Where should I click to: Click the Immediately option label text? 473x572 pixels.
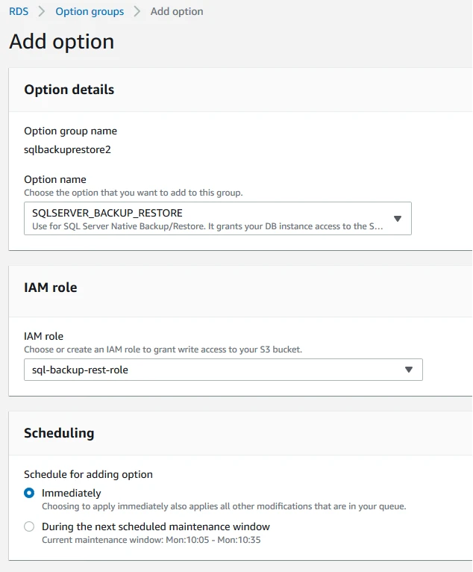pos(72,493)
